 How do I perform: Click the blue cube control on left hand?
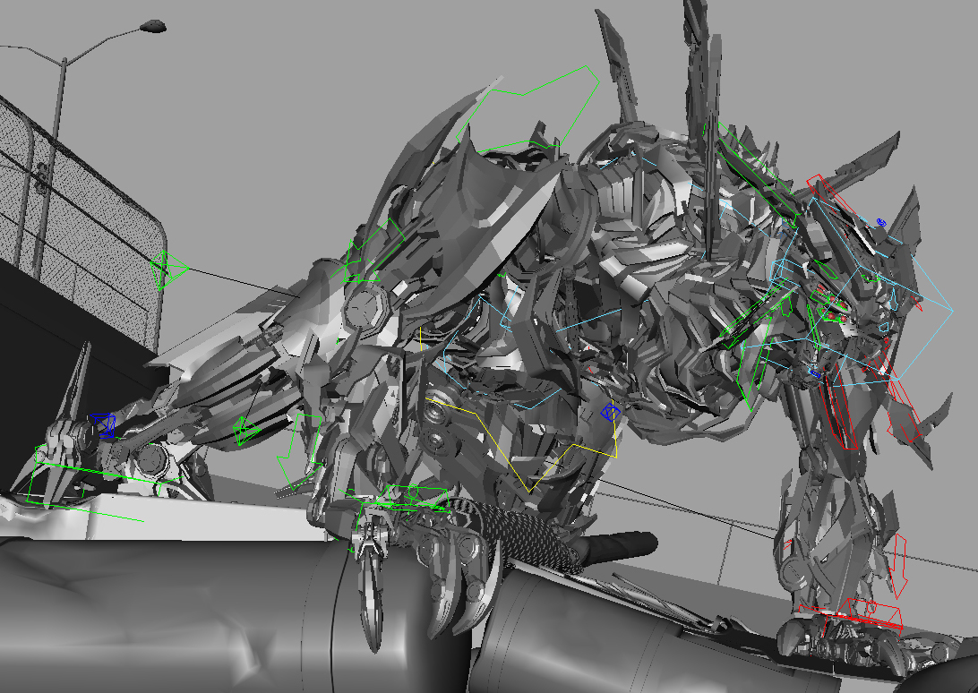(x=104, y=423)
